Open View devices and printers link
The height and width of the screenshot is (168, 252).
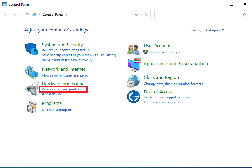pyautogui.click(x=61, y=89)
